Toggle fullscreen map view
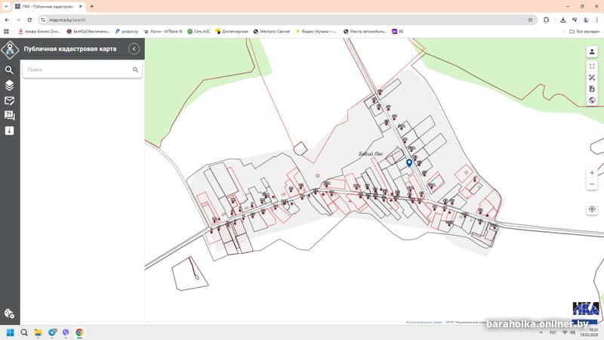 click(x=592, y=66)
